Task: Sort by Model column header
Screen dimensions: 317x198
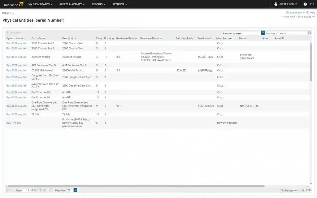Action: [x=243, y=38]
